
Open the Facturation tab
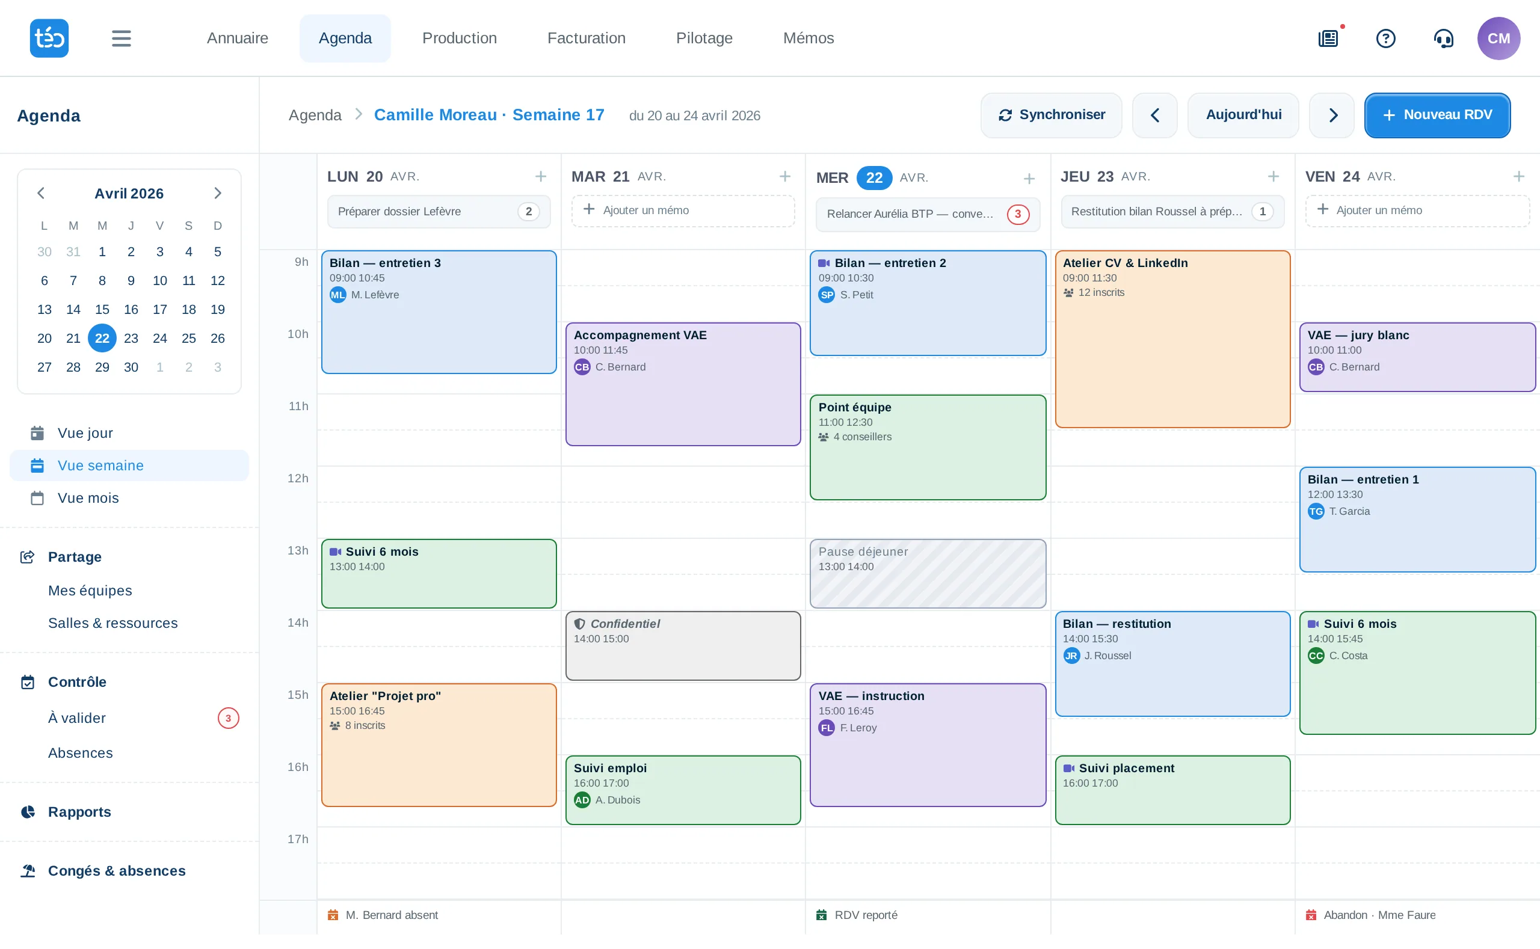[x=587, y=38]
